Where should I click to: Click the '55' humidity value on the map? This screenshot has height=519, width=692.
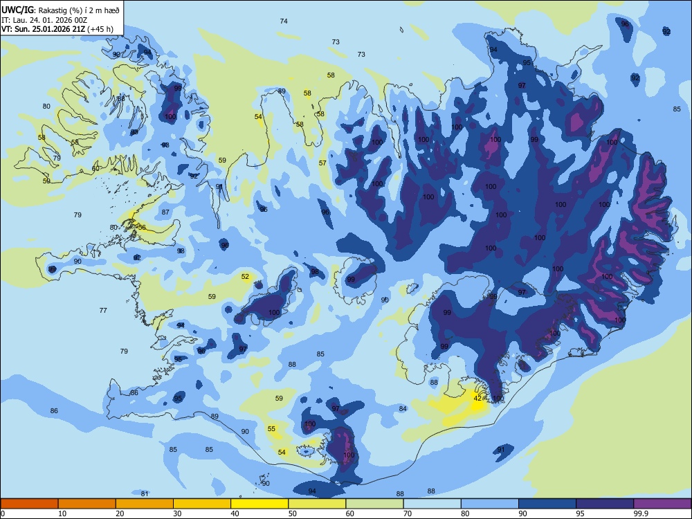click(x=271, y=428)
